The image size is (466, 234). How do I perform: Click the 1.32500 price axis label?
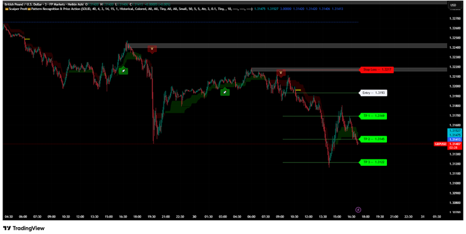pos(455,38)
